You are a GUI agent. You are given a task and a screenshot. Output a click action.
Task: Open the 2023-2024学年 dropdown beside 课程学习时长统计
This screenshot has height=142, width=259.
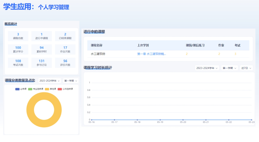click(x=207, y=68)
